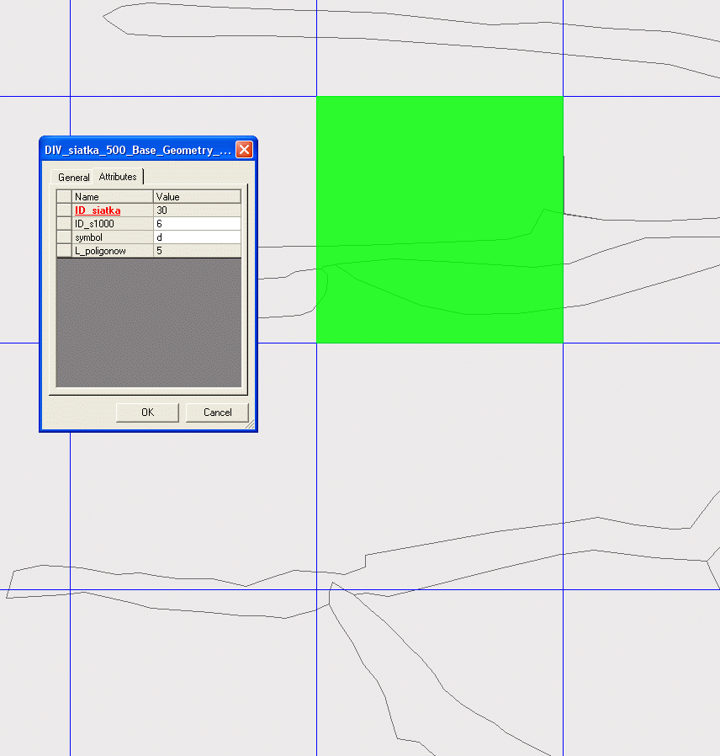Click the L_poligonow value 5
This screenshot has width=720, height=756.
tap(198, 251)
